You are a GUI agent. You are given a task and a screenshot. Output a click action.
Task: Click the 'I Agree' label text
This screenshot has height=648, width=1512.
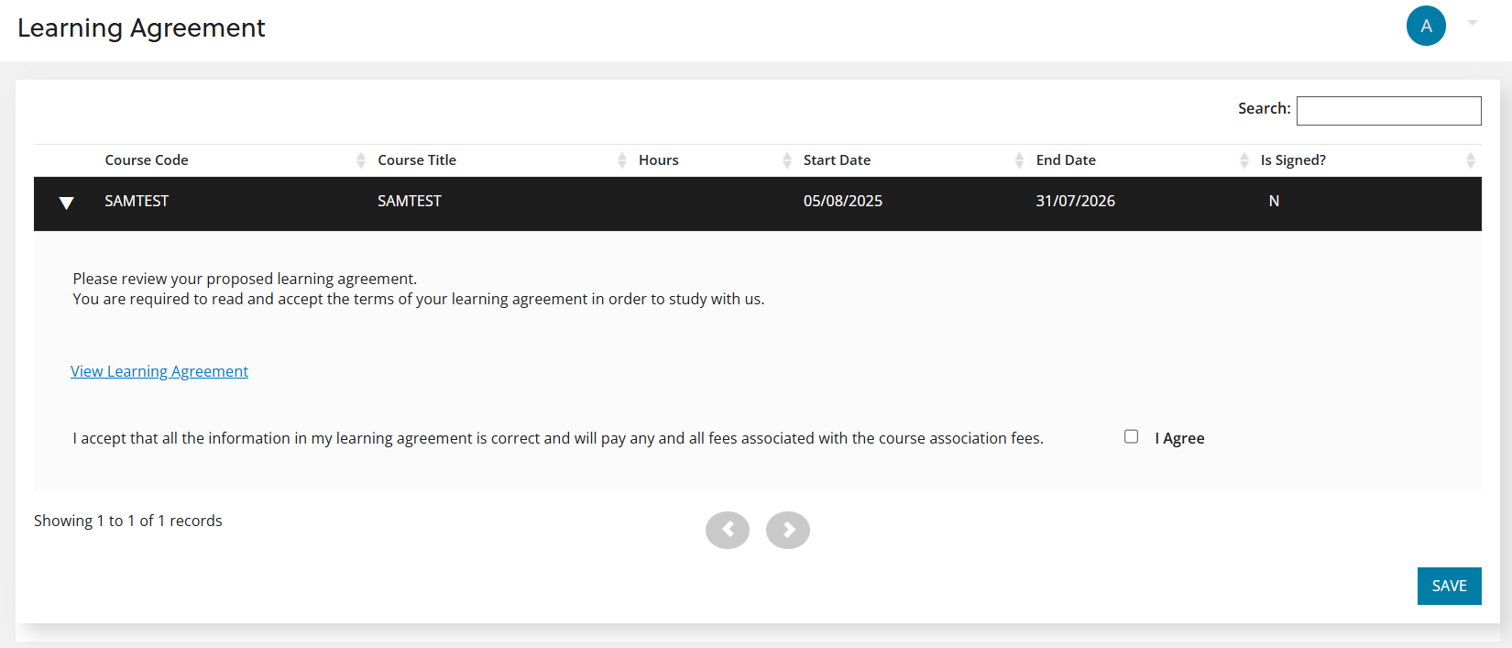1179,438
